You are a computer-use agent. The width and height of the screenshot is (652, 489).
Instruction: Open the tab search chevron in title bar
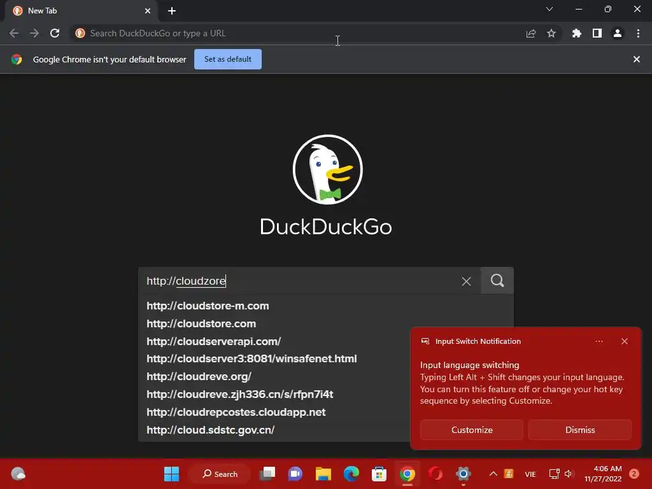[549, 9]
